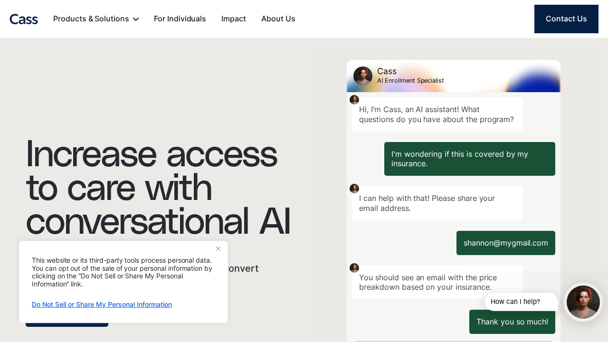This screenshot has height=342, width=608.
Task: Select For Individuals in the navigation
Action: 180,19
